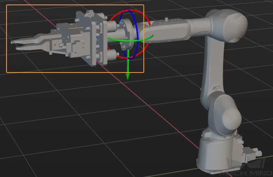The height and width of the screenshot is (177, 273).
Task: Select the robot's shoulder joint housing
Action: coord(225,113)
